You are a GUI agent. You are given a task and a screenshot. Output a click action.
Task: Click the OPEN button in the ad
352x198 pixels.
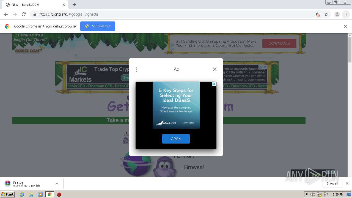click(x=176, y=139)
